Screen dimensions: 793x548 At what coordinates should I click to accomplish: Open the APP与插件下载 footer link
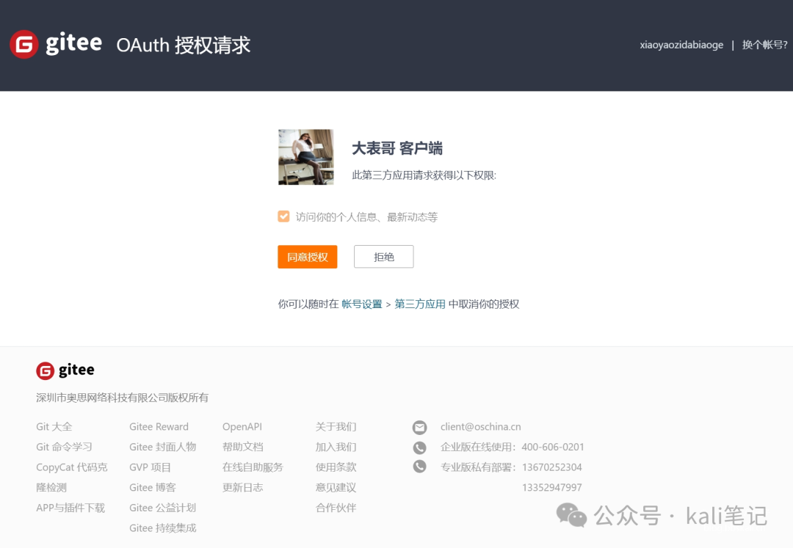[x=70, y=508]
